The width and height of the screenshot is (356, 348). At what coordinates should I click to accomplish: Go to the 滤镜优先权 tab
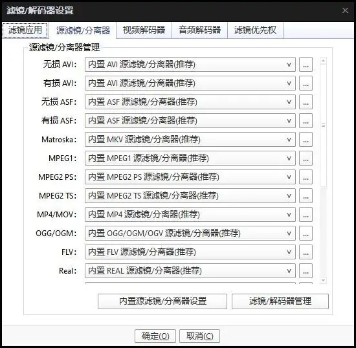(x=255, y=30)
